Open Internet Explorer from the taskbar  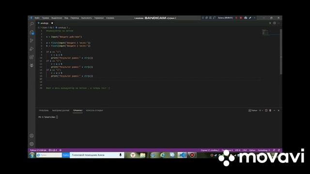tap(163, 155)
